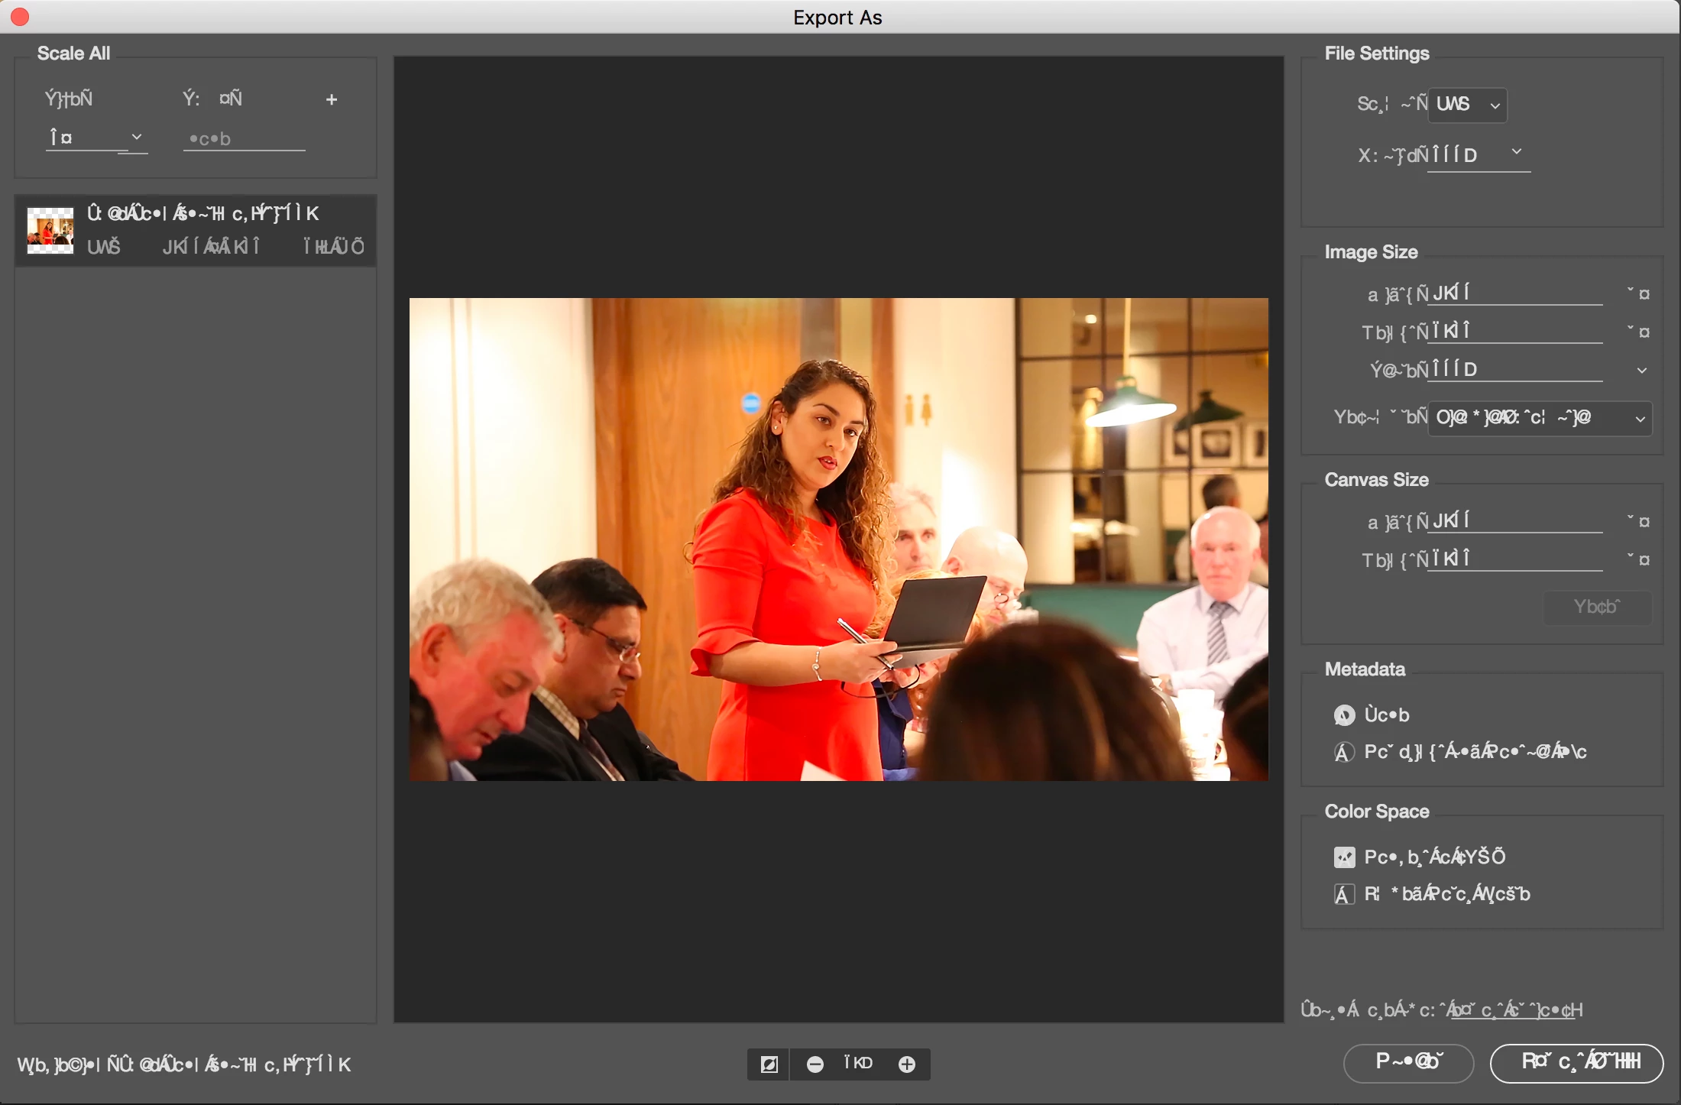Click the zoom out minus icon
Image resolution: width=1681 pixels, height=1105 pixels.
coord(815,1064)
